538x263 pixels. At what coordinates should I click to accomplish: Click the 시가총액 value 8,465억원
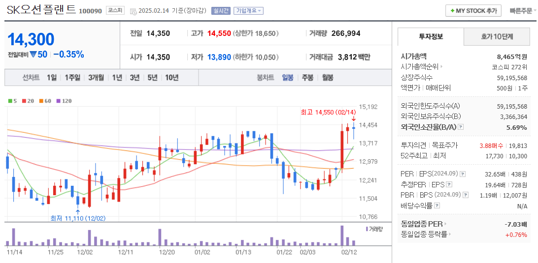(512, 57)
